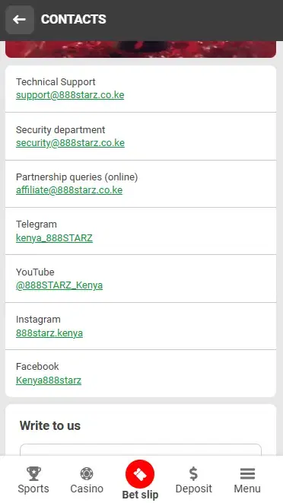The image size is (283, 503).
Task: Open Instagram 888starz.kenya profile link
Action: tap(49, 333)
